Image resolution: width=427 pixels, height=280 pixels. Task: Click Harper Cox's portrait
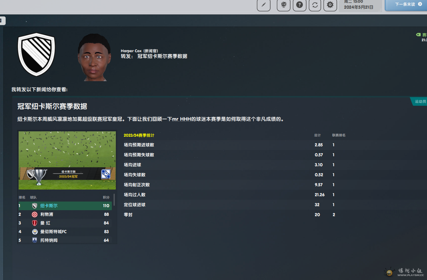pyautogui.click(x=94, y=57)
